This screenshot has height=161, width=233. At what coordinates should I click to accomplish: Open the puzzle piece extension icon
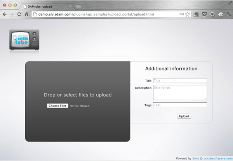tap(221, 14)
